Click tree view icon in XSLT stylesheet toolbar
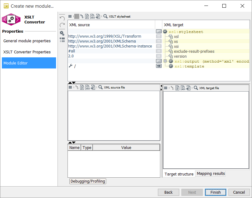This screenshot has width=252, height=198. (82, 16)
